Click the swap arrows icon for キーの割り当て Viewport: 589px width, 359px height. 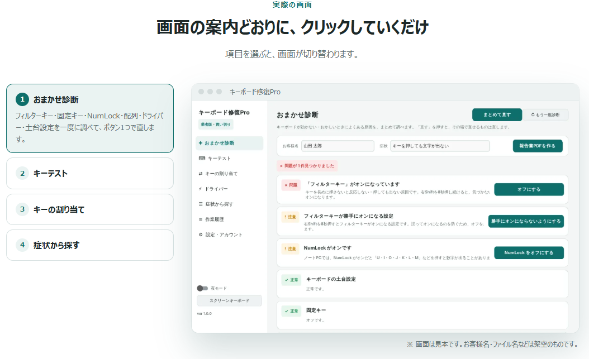[x=201, y=174]
